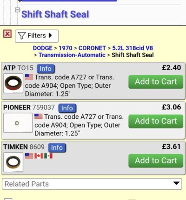This screenshot has height=200, width=186.
Task: View PIONEER 759037 thumbnail image
Action: 18,123
